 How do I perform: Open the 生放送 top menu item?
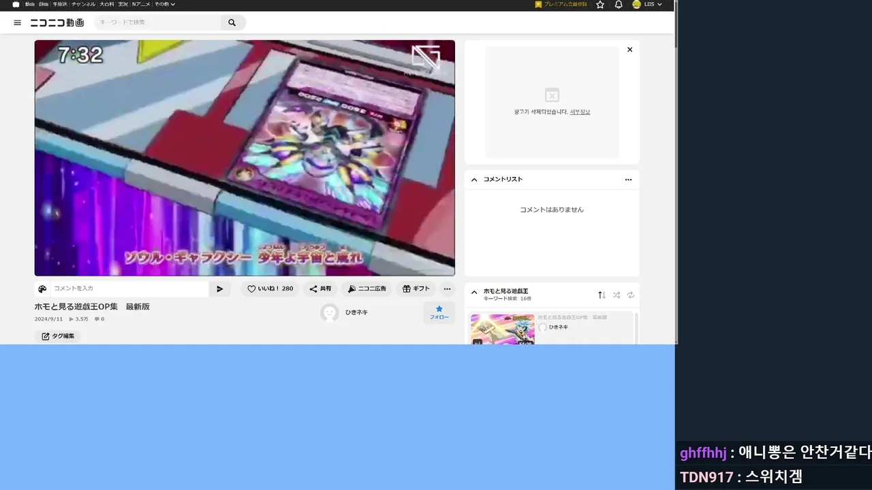click(59, 4)
